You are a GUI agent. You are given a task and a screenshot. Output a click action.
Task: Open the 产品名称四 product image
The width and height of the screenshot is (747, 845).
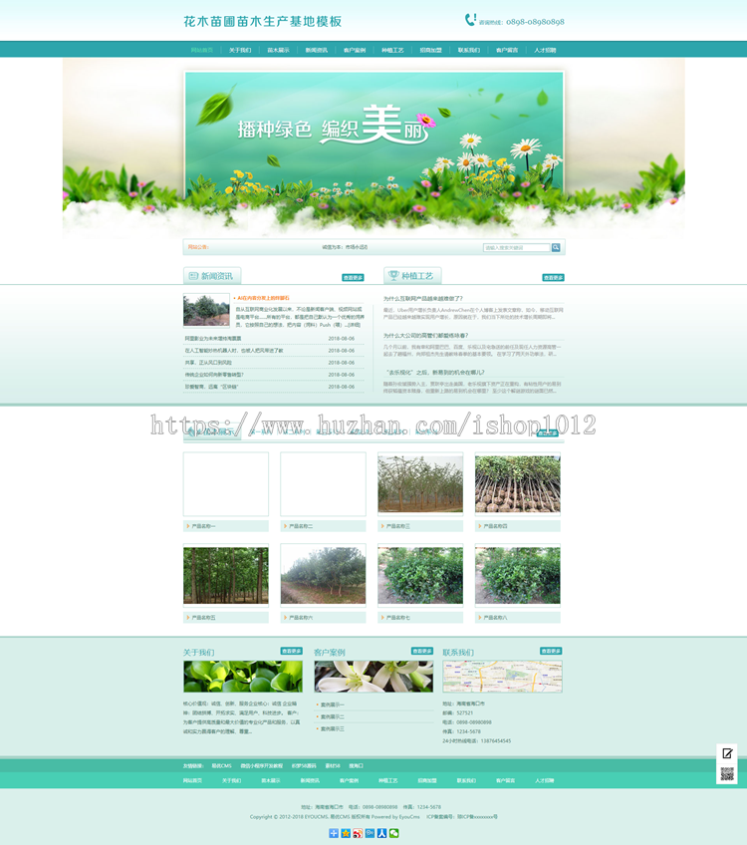coord(518,484)
